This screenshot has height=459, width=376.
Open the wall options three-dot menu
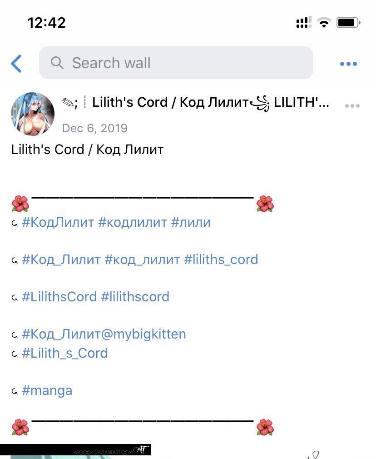(348, 64)
